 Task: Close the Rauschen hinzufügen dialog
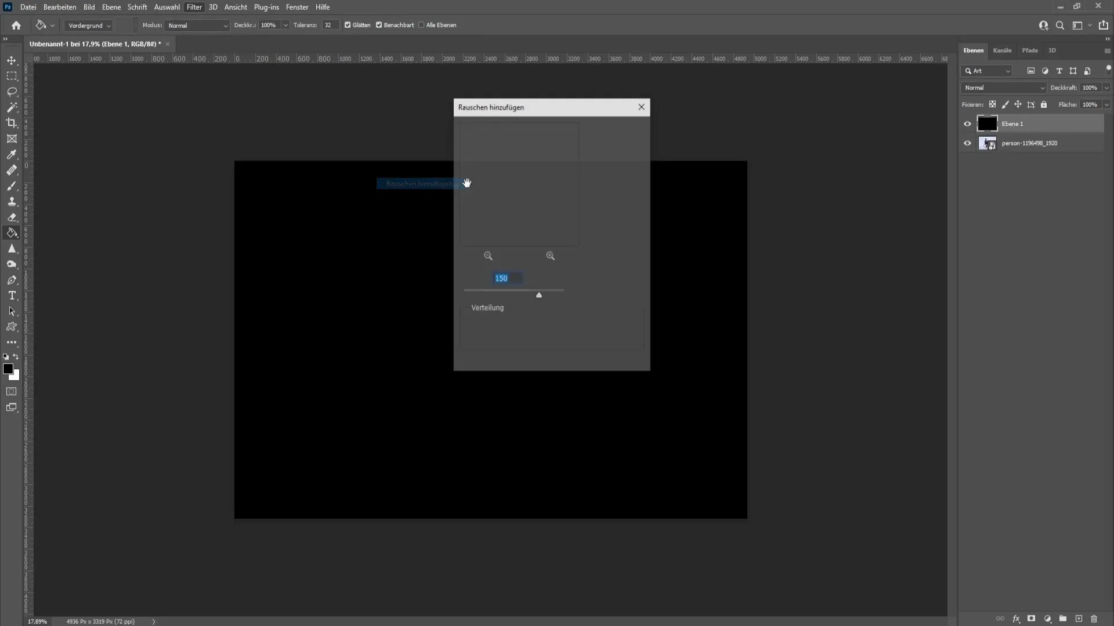641,107
